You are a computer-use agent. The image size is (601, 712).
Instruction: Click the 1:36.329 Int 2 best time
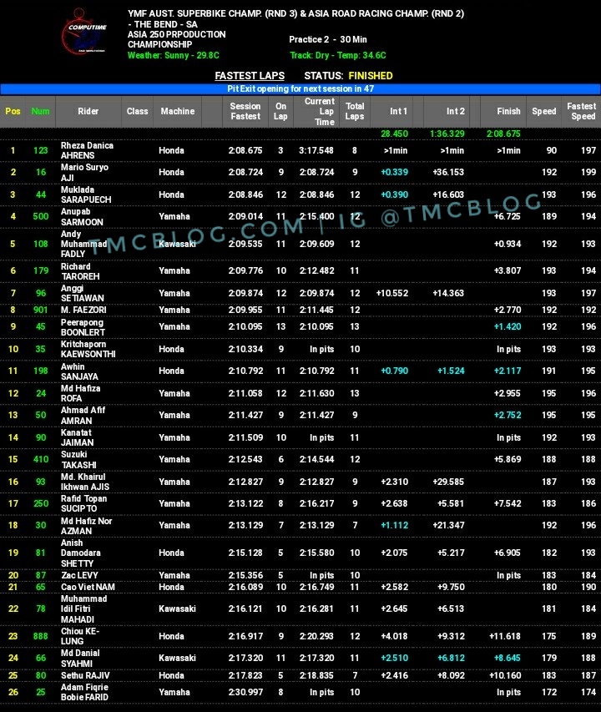pos(447,134)
